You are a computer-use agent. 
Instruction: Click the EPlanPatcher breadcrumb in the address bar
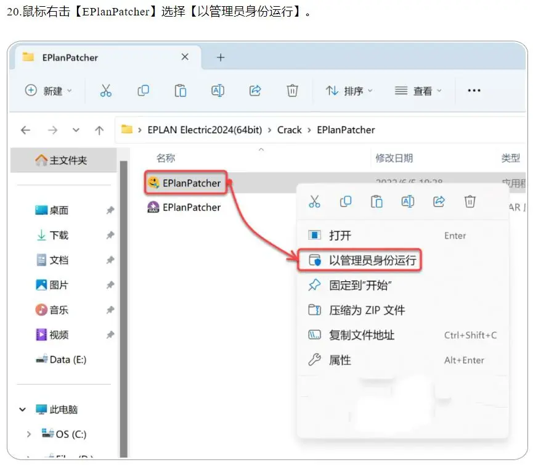[346, 130]
